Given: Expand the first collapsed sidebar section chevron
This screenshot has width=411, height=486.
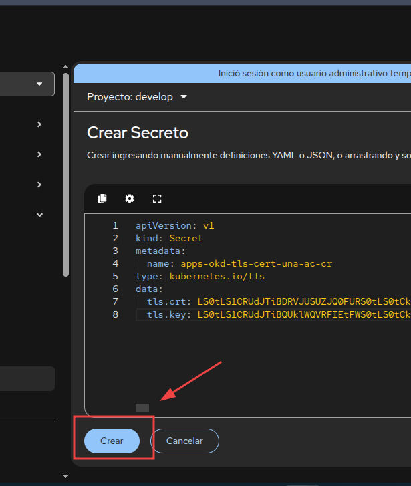Looking at the screenshot, I should [x=39, y=124].
